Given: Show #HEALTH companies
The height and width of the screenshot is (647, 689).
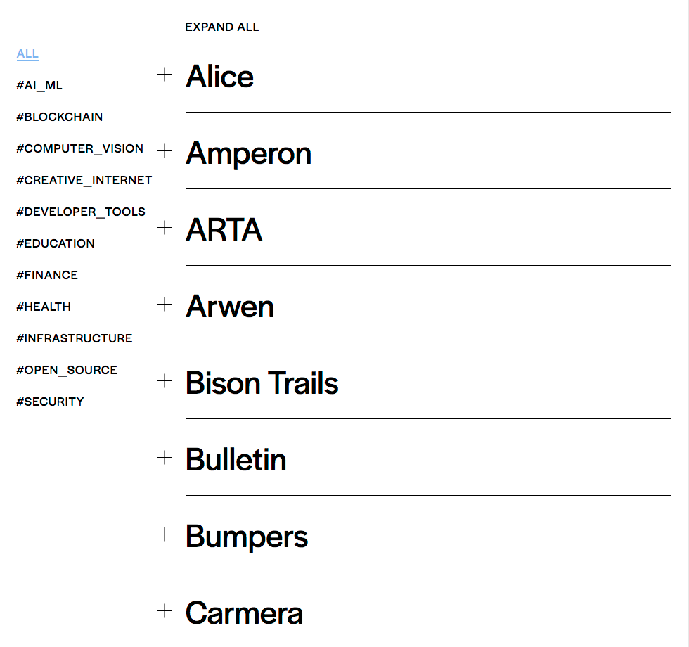Looking at the screenshot, I should (44, 307).
